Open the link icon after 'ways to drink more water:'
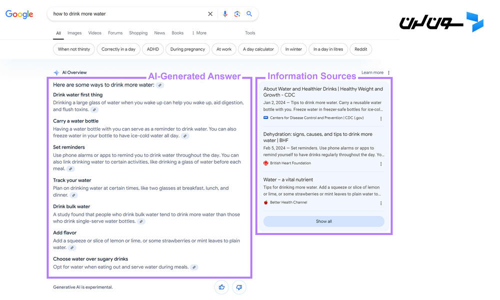Screen dimensions: 500x300 pos(160,85)
